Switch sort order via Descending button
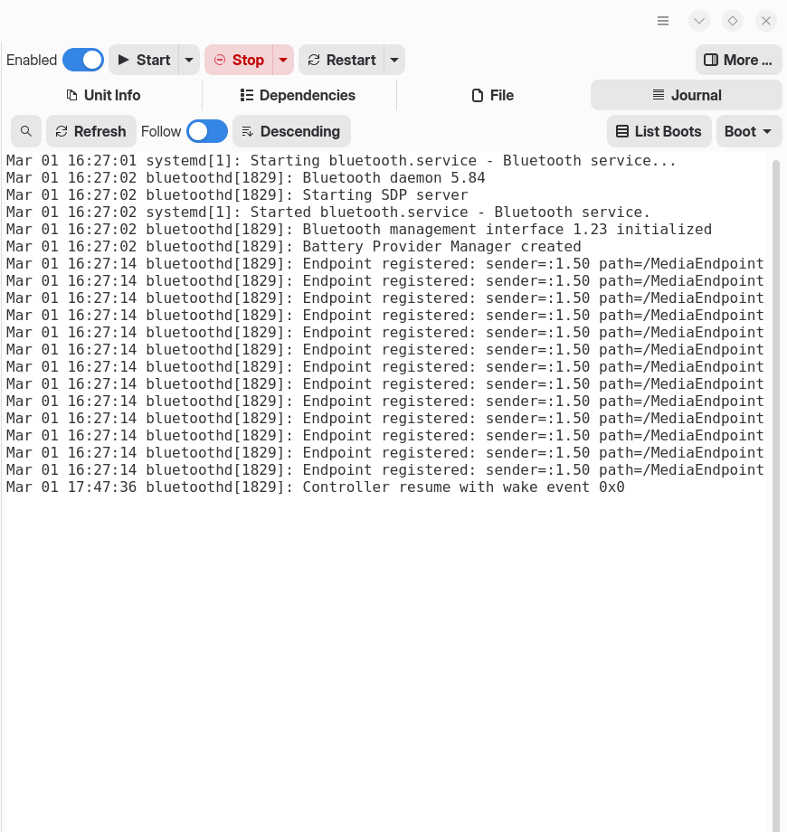This screenshot has width=787, height=832. tap(291, 131)
